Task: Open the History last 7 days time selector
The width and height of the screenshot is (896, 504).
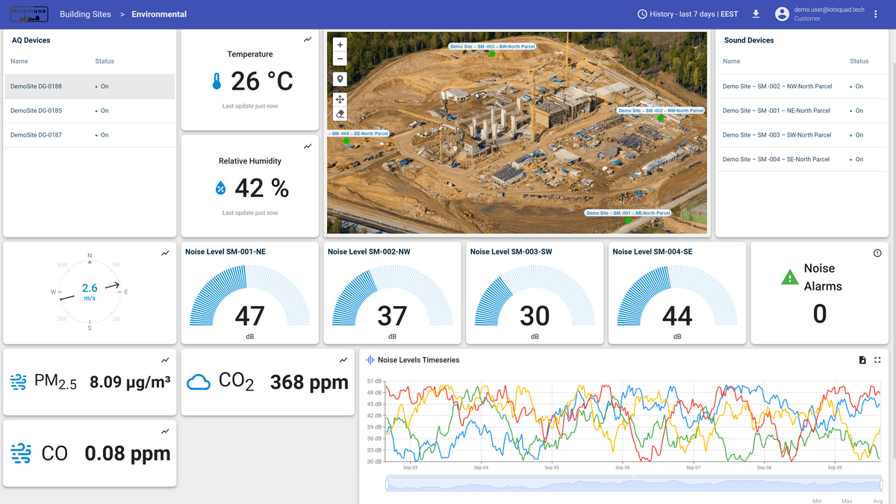Action: pos(688,14)
